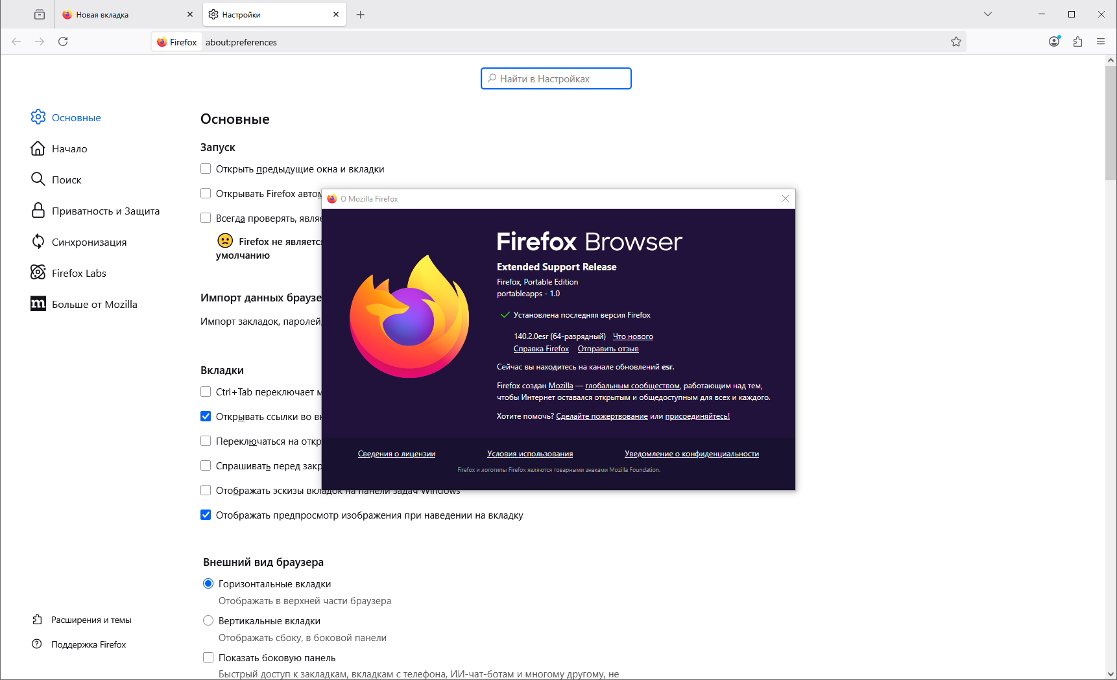The height and width of the screenshot is (680, 1117).
Task: Click the Запуск section heading
Action: click(x=218, y=147)
